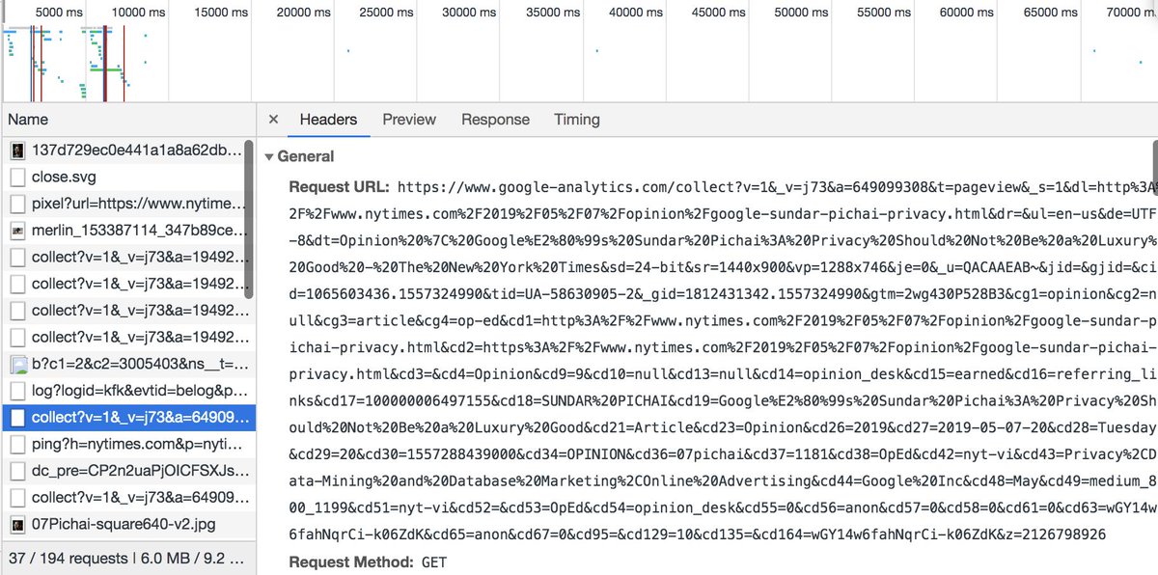Click the 55000 ms timeline marker
The height and width of the screenshot is (575, 1158).
[x=886, y=13]
